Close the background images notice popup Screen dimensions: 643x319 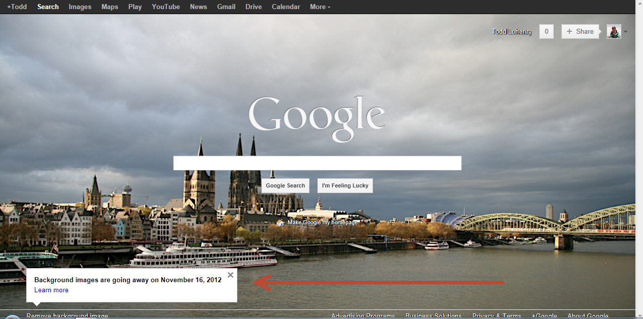(230, 275)
